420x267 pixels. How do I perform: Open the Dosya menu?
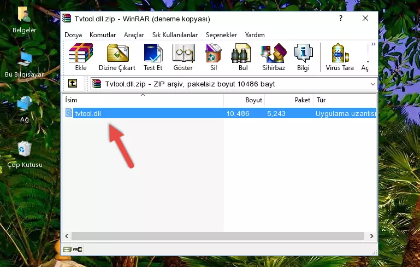[x=73, y=35]
